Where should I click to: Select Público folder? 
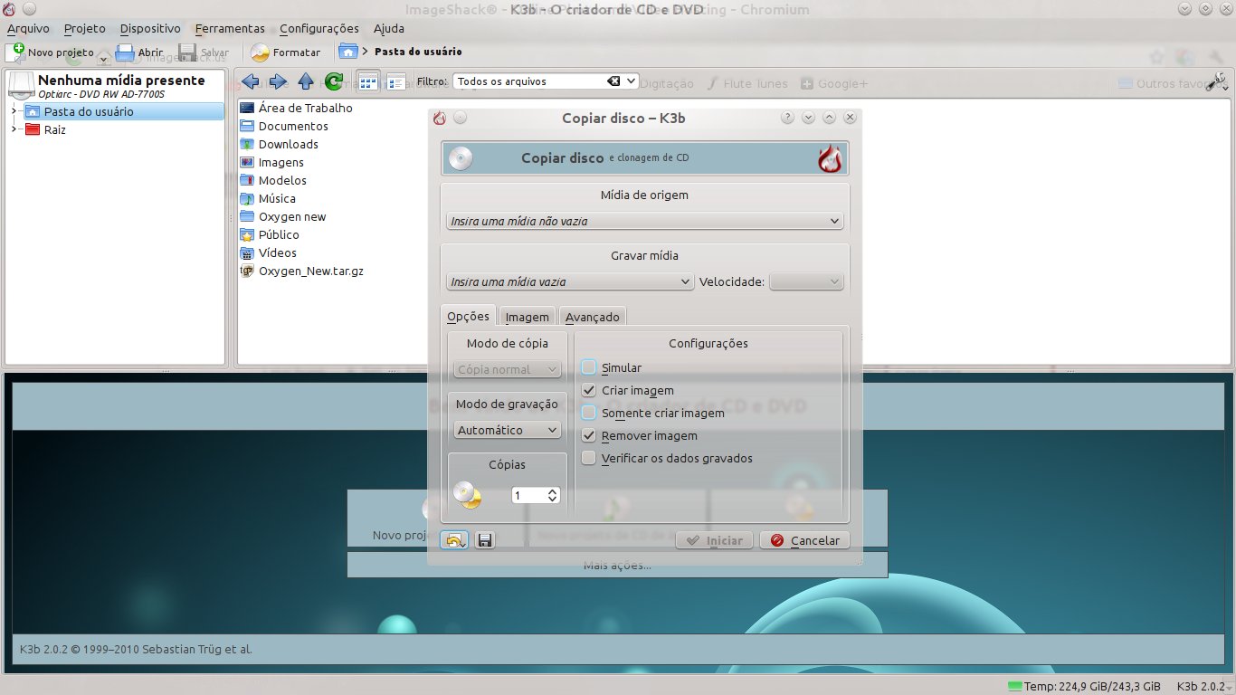coord(270,234)
